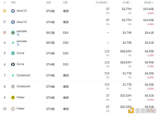The image size is (159, 116).
Task: Open the Maker link in row ten
Action: click(21, 108)
